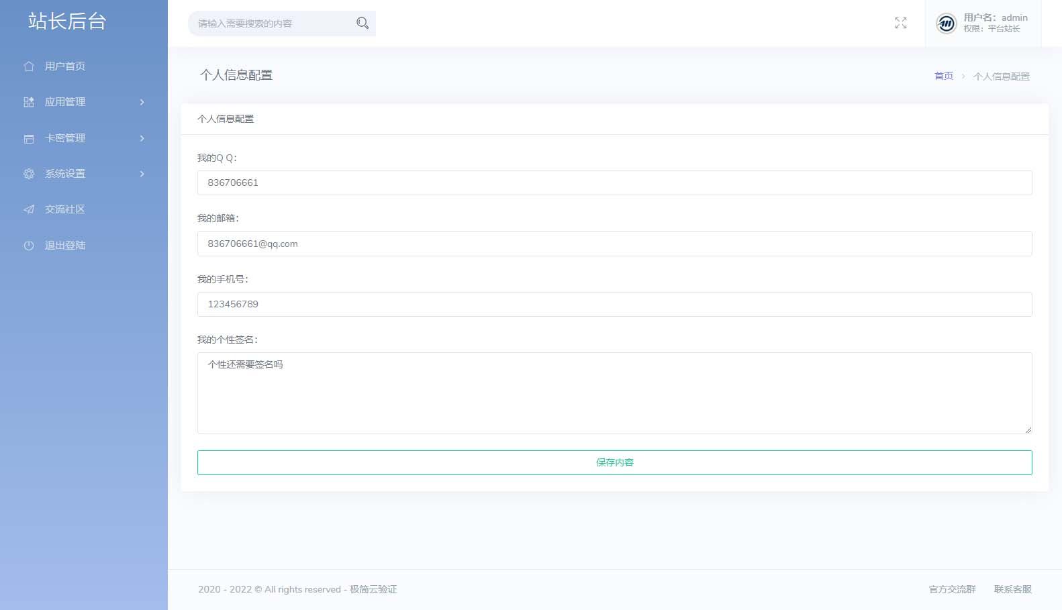Screen dimensions: 1062x610
Task: Toggle fullscreen with the expand icon
Action: 901,23
